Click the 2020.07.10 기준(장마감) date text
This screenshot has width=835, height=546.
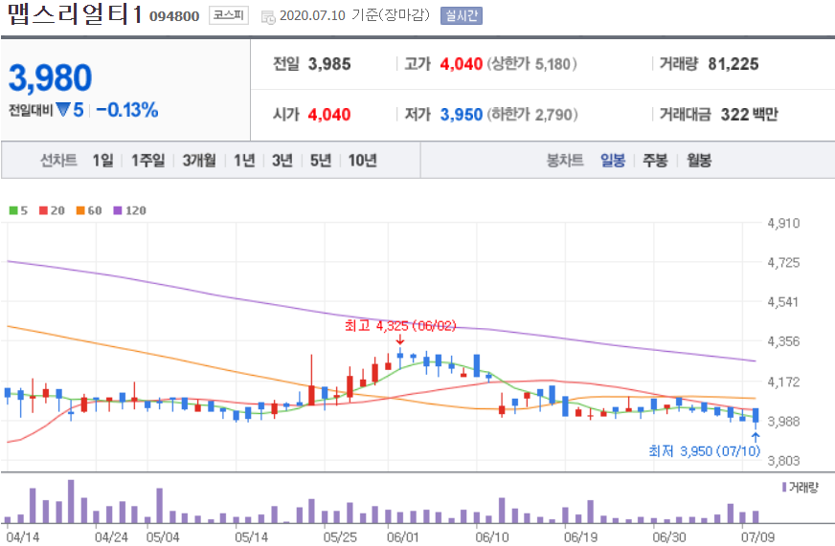tap(354, 15)
